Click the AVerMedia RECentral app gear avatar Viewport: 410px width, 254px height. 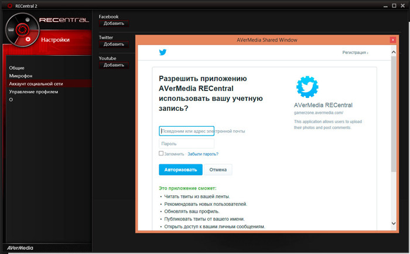pos(307,87)
